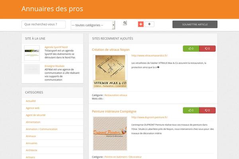This screenshot has width=239, height=159.
Task: Select the Animation / Communication category
Action: [x=41, y=129]
